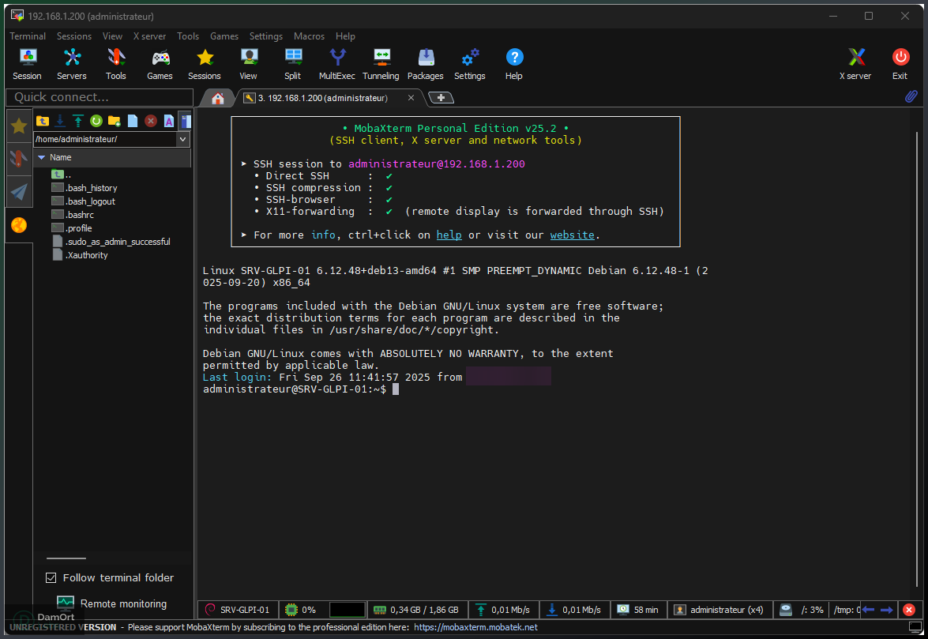928x639 pixels.
Task: Open the remote path dropdown
Action: tap(182, 138)
